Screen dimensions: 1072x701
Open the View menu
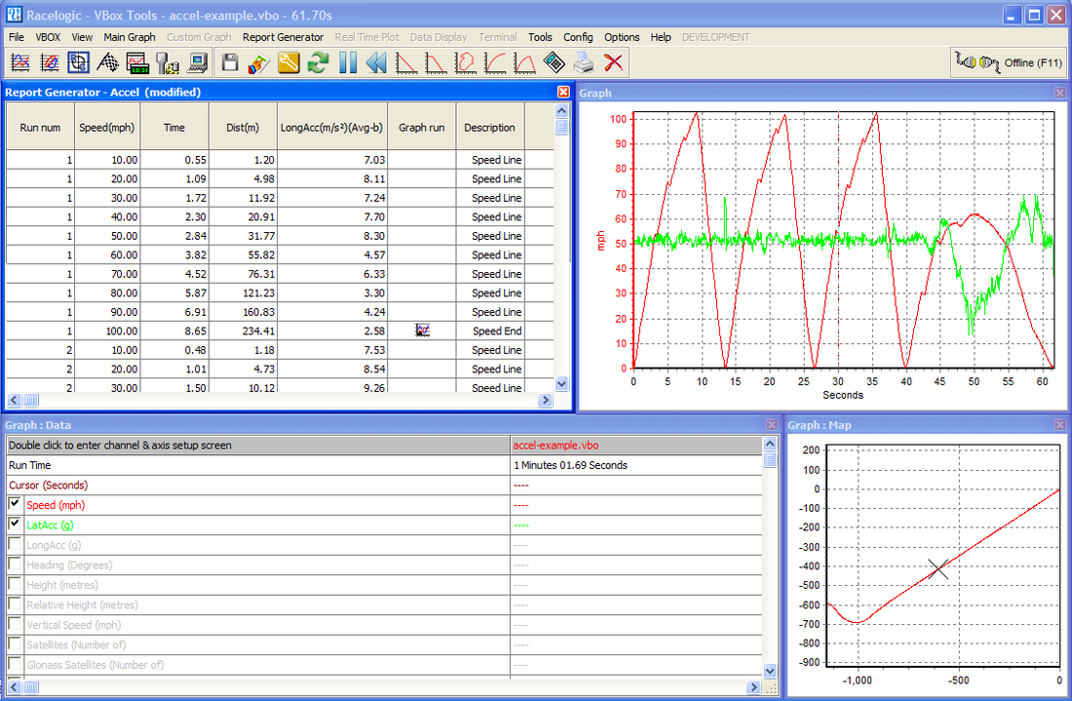point(82,37)
